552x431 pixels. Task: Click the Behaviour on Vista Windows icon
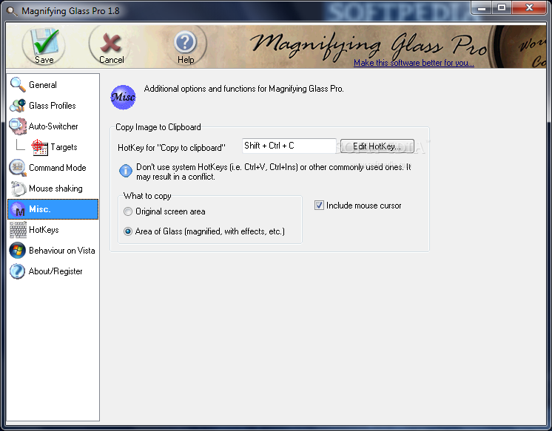tap(18, 251)
